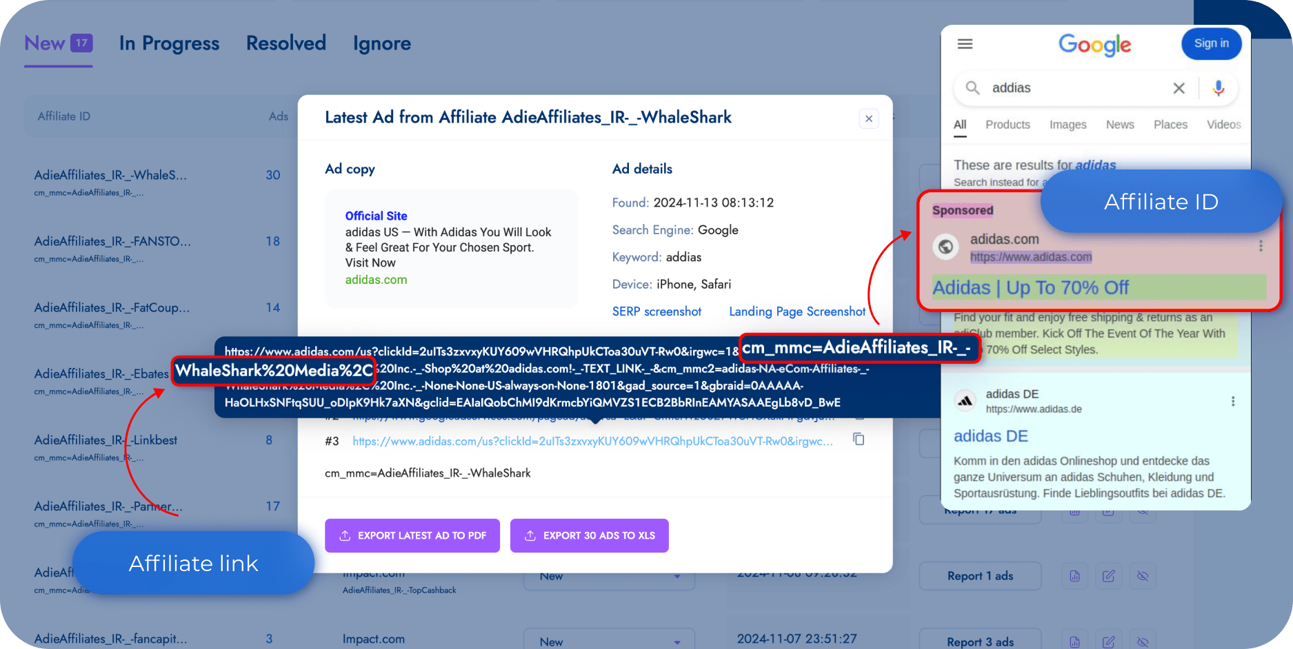This screenshot has height=649, width=1293.
Task: Select the AdieAffiliates_IR-_-FANSTO... row
Action: coord(112,241)
